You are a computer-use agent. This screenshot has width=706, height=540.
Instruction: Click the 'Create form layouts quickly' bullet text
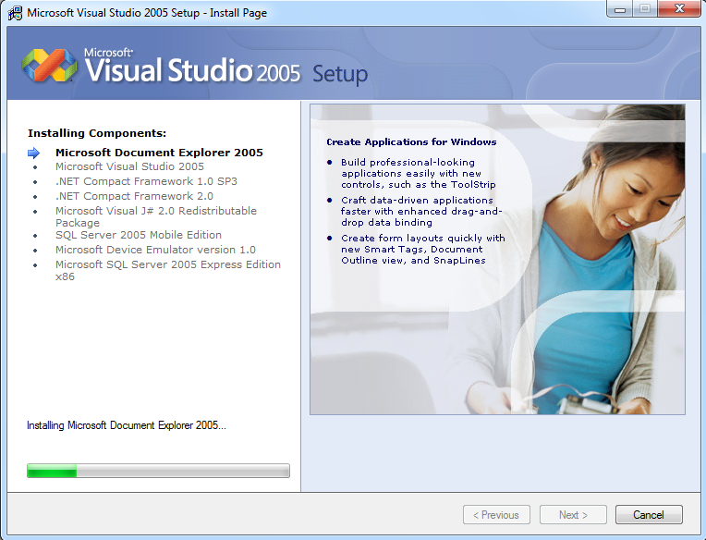[423, 249]
